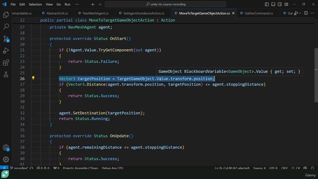The height and width of the screenshot is (179, 318).
Task: Open the File menu
Action: 13,4
